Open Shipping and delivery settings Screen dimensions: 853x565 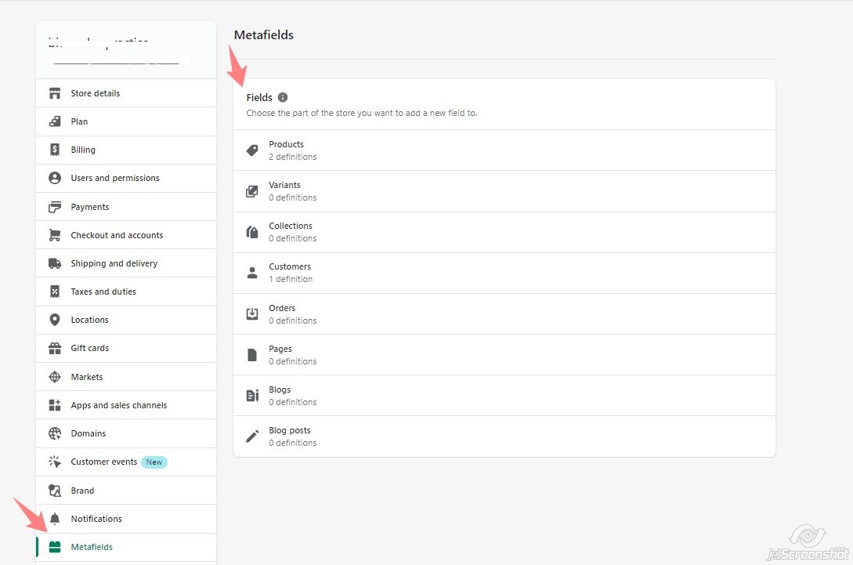tap(114, 263)
